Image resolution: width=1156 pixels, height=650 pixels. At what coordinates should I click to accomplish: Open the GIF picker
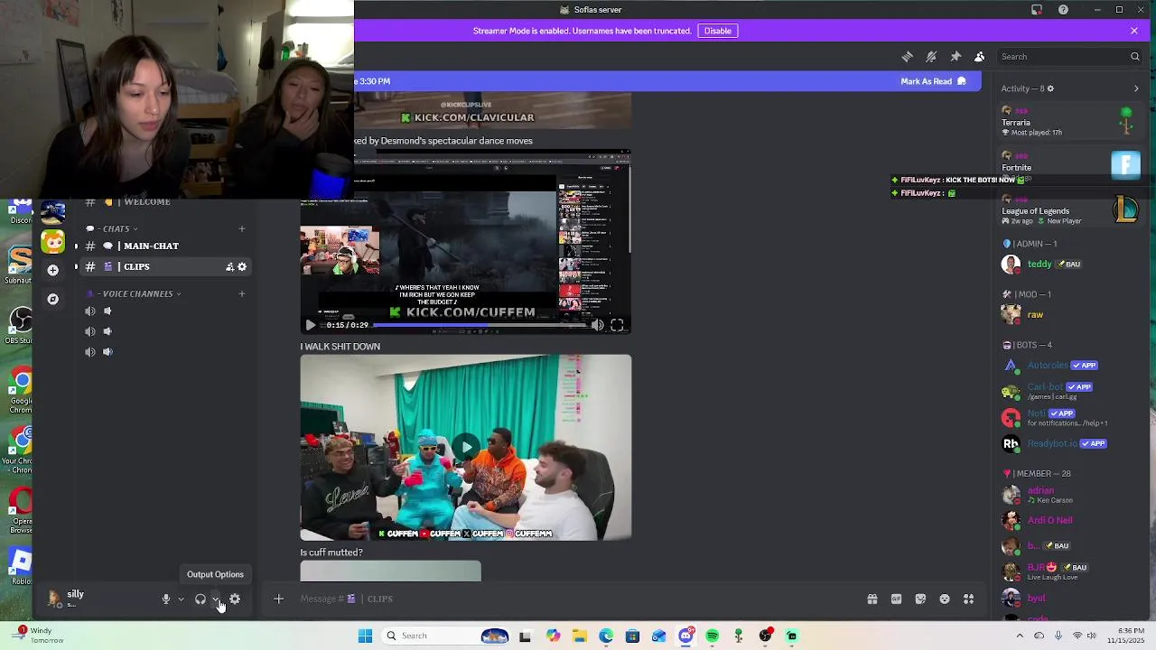[896, 599]
